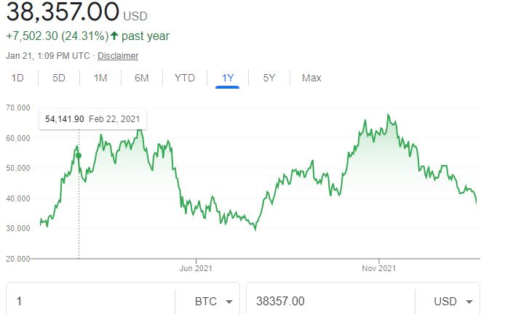Viewport: 521px width, 314px height.
Task: Show the 1M price history
Action: tap(100, 78)
